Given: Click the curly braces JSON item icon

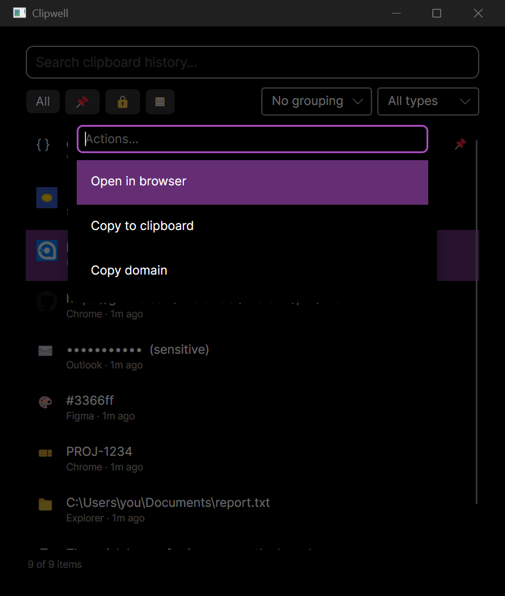Looking at the screenshot, I should [x=43, y=144].
